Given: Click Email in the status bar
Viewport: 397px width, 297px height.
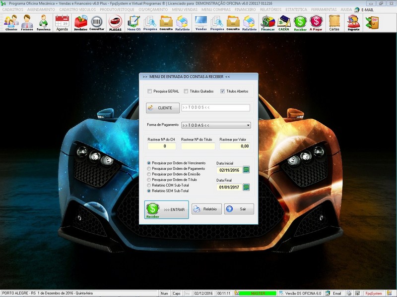Looking at the screenshot, I should click(x=337, y=294).
